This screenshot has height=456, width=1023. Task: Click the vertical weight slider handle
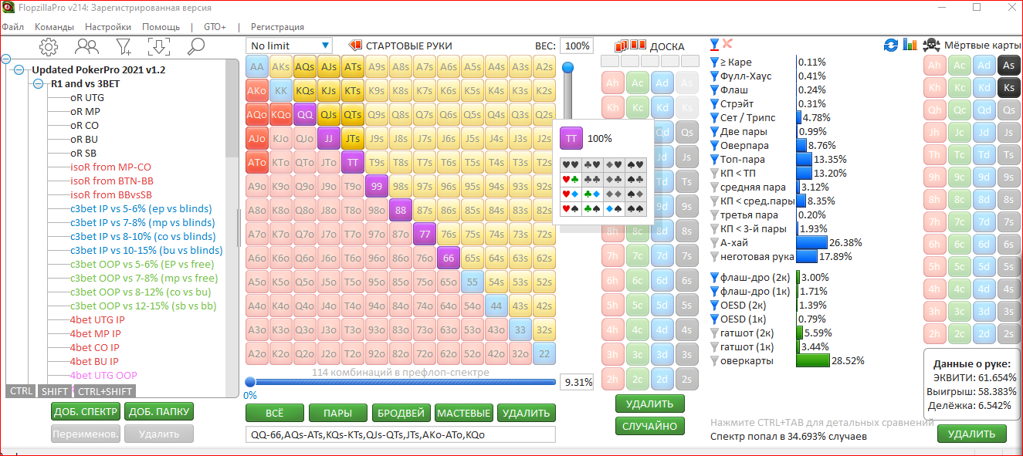pos(567,68)
